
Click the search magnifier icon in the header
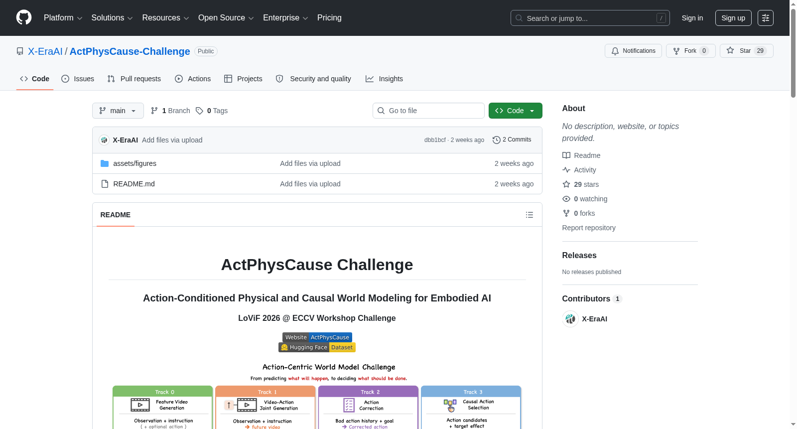pyautogui.click(x=519, y=18)
